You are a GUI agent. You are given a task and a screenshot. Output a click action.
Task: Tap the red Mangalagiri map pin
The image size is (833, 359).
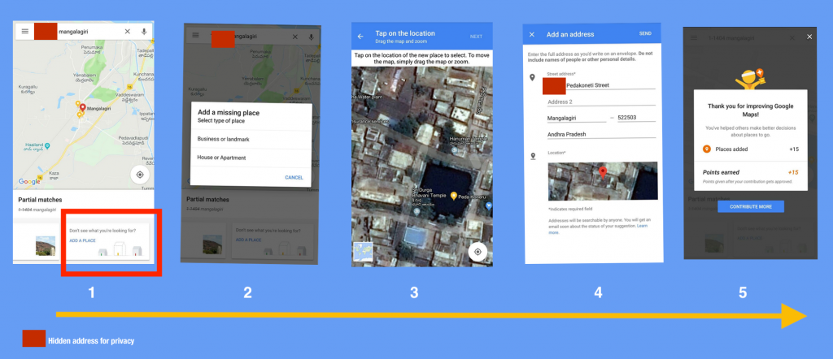83,108
